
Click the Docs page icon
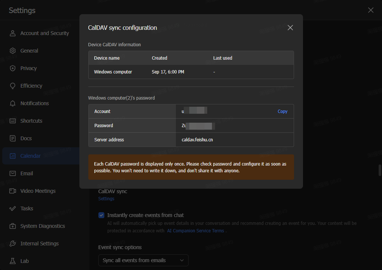point(13,138)
